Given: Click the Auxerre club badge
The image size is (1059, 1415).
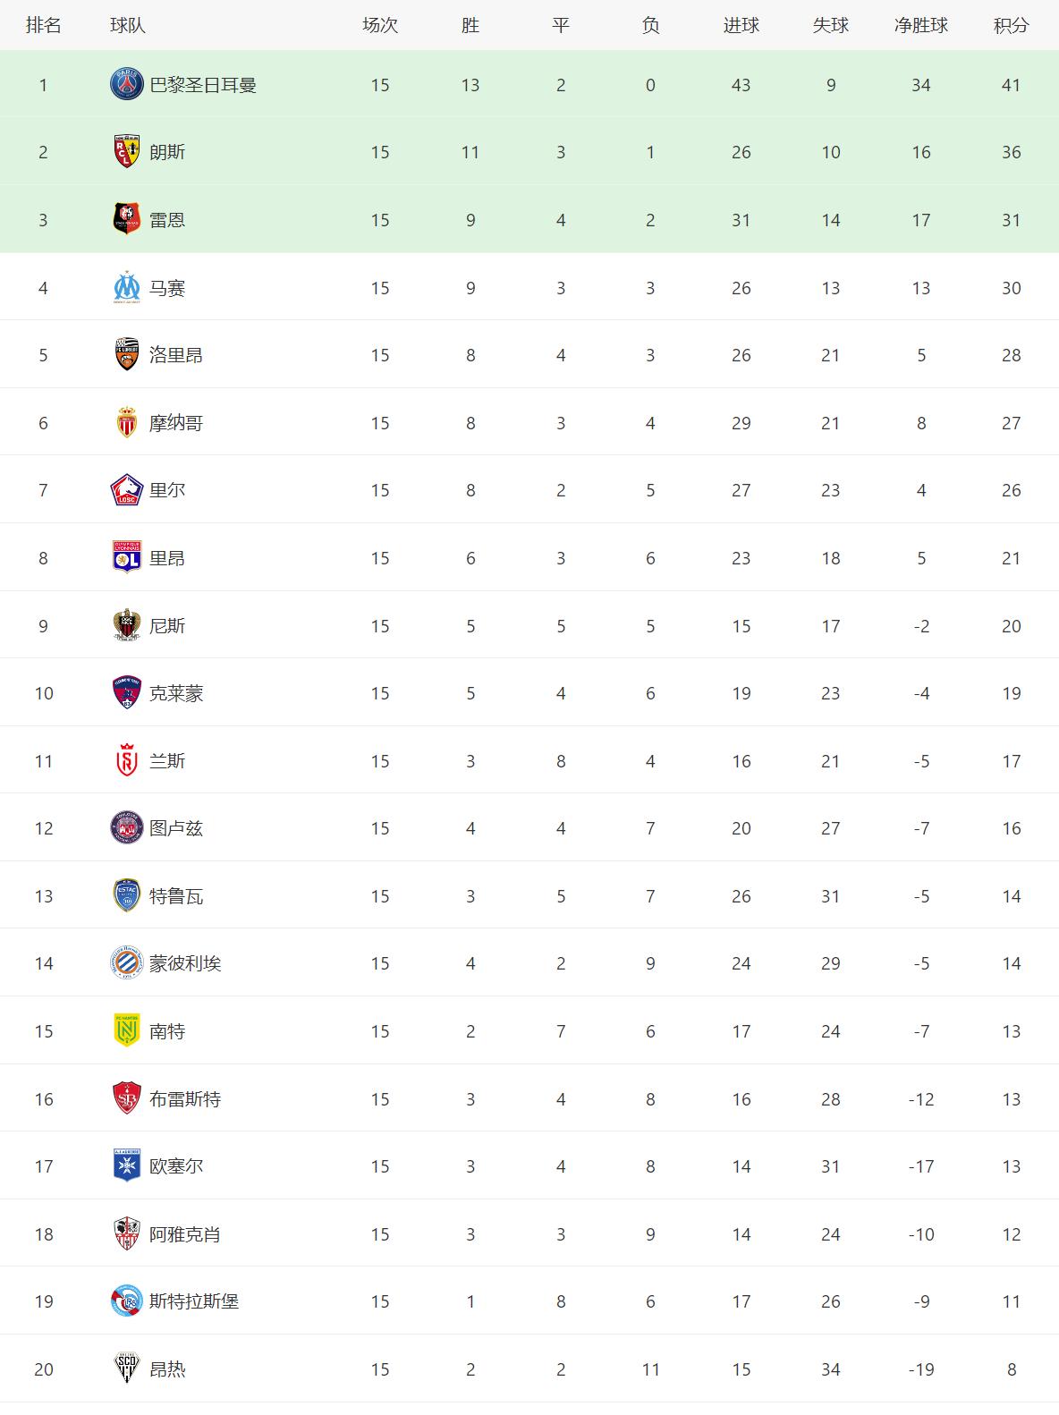Looking at the screenshot, I should 126,1166.
